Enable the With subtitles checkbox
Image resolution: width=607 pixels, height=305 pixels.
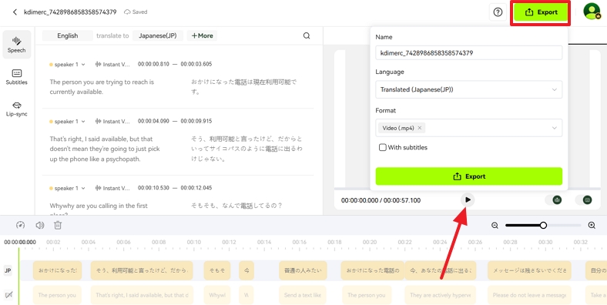point(383,147)
